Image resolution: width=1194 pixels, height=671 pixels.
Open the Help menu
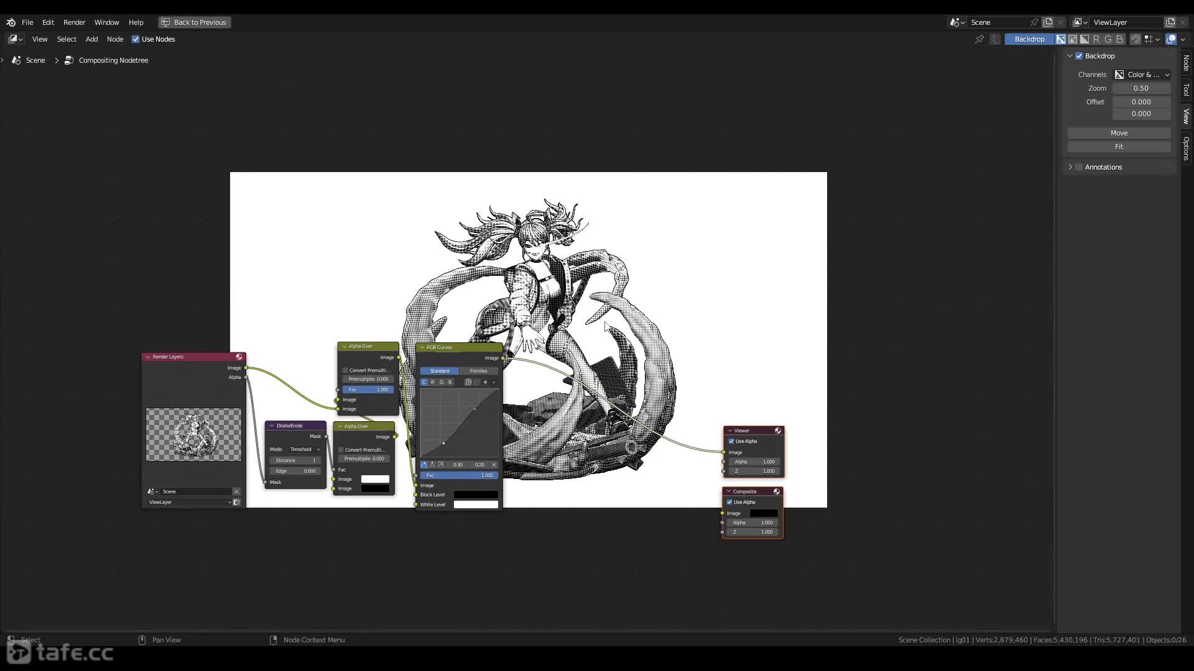pyautogui.click(x=136, y=22)
